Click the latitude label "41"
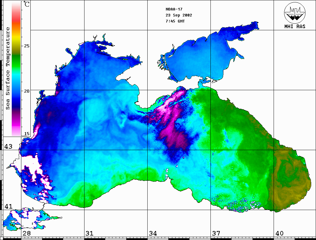Viewport: 316px width, 240px height. click(x=8, y=206)
